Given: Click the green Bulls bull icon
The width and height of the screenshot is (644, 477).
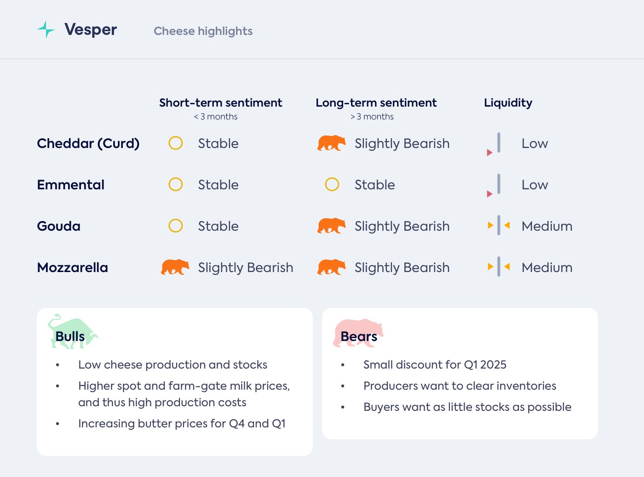Looking at the screenshot, I should [72, 332].
